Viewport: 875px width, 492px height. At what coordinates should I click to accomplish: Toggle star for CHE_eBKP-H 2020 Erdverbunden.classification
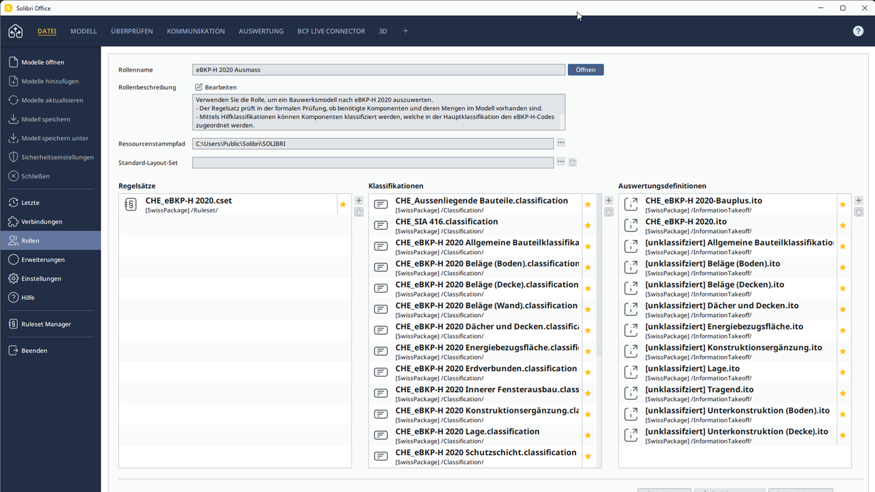pyautogui.click(x=587, y=372)
